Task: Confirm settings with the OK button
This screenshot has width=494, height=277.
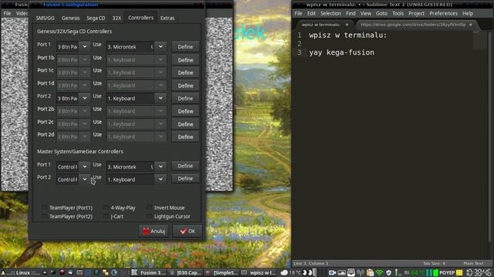Action: tap(188, 231)
